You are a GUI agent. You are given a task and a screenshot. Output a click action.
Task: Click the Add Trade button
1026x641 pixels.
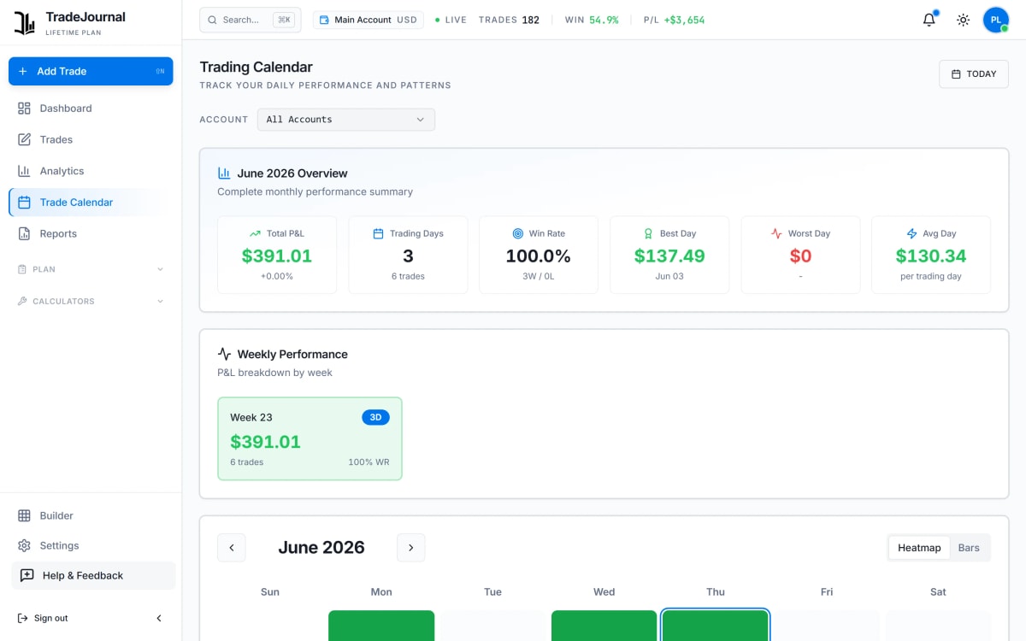91,71
